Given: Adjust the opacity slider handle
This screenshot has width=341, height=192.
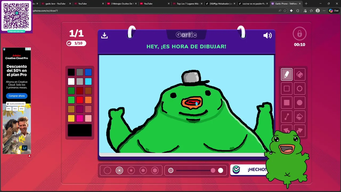Looking at the screenshot, I should click(x=213, y=170).
